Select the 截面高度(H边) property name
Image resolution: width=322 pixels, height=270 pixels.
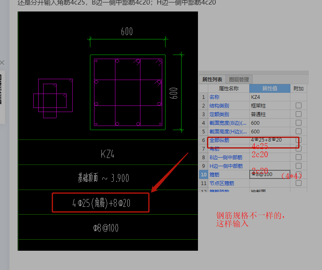[x=228, y=131]
